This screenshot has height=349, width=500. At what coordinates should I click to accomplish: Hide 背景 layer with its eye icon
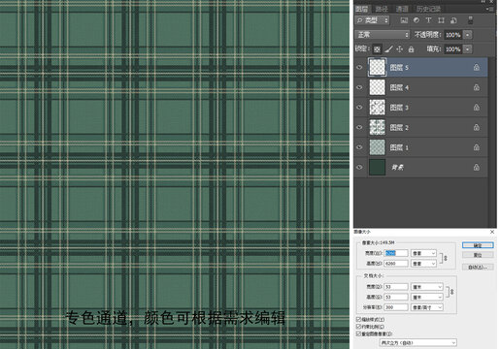359,167
